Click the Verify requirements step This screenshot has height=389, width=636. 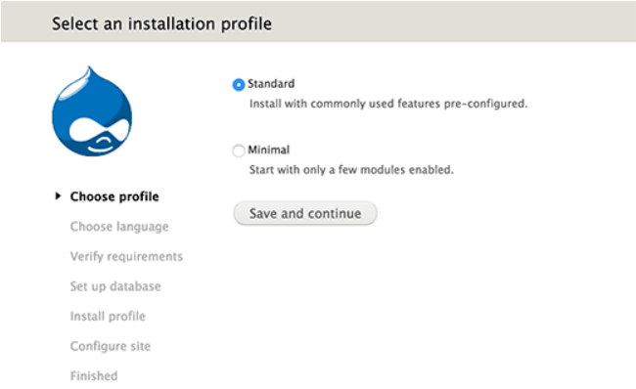click(x=126, y=256)
